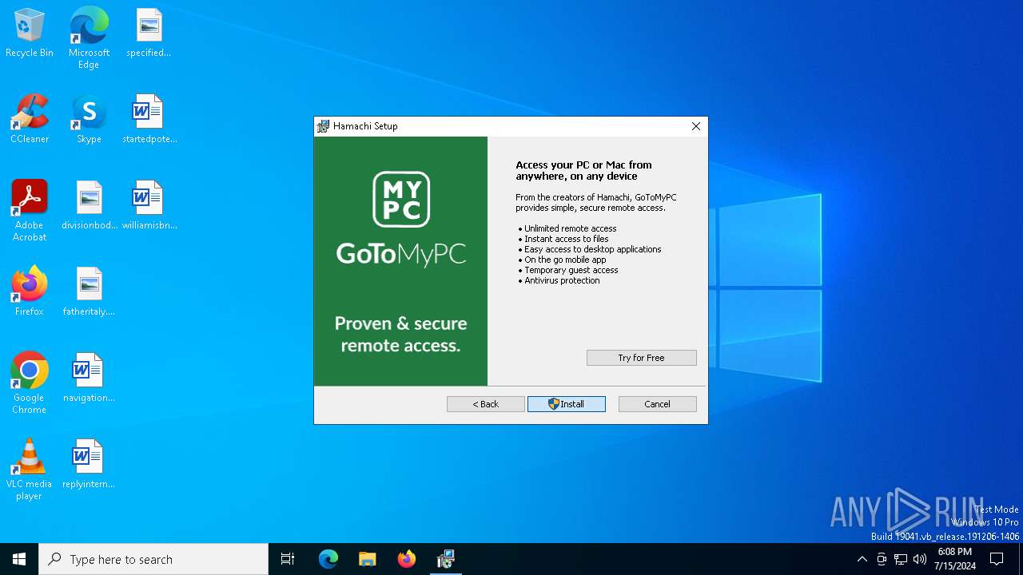Viewport: 1023px width, 575px height.
Task: Open the volume control tray icon
Action: [x=920, y=559]
